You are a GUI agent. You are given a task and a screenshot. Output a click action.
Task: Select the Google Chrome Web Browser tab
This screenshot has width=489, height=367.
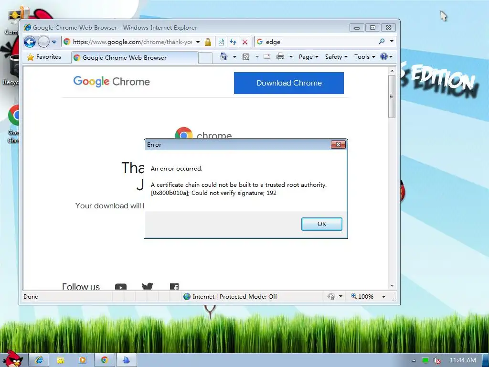135,58
